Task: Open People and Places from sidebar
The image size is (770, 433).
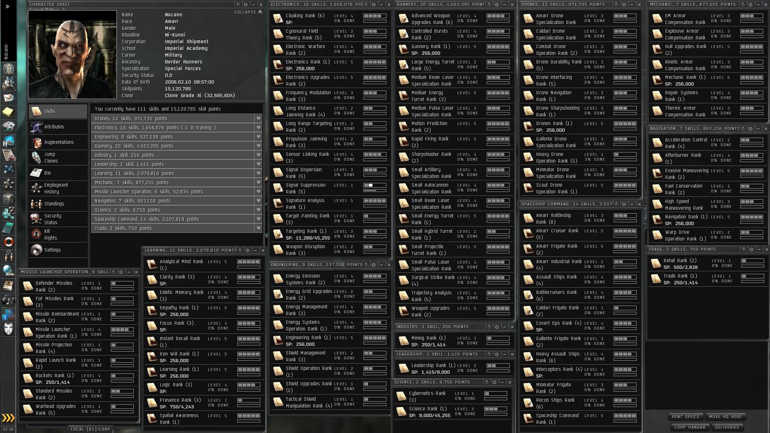Action: click(x=8, y=83)
